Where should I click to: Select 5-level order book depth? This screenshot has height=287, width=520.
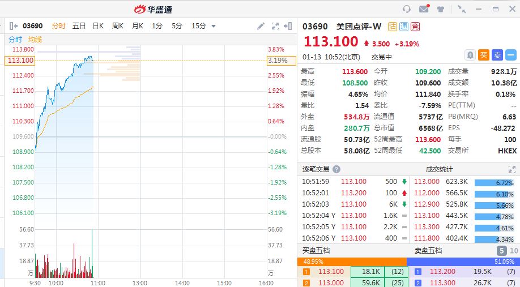tap(502, 251)
